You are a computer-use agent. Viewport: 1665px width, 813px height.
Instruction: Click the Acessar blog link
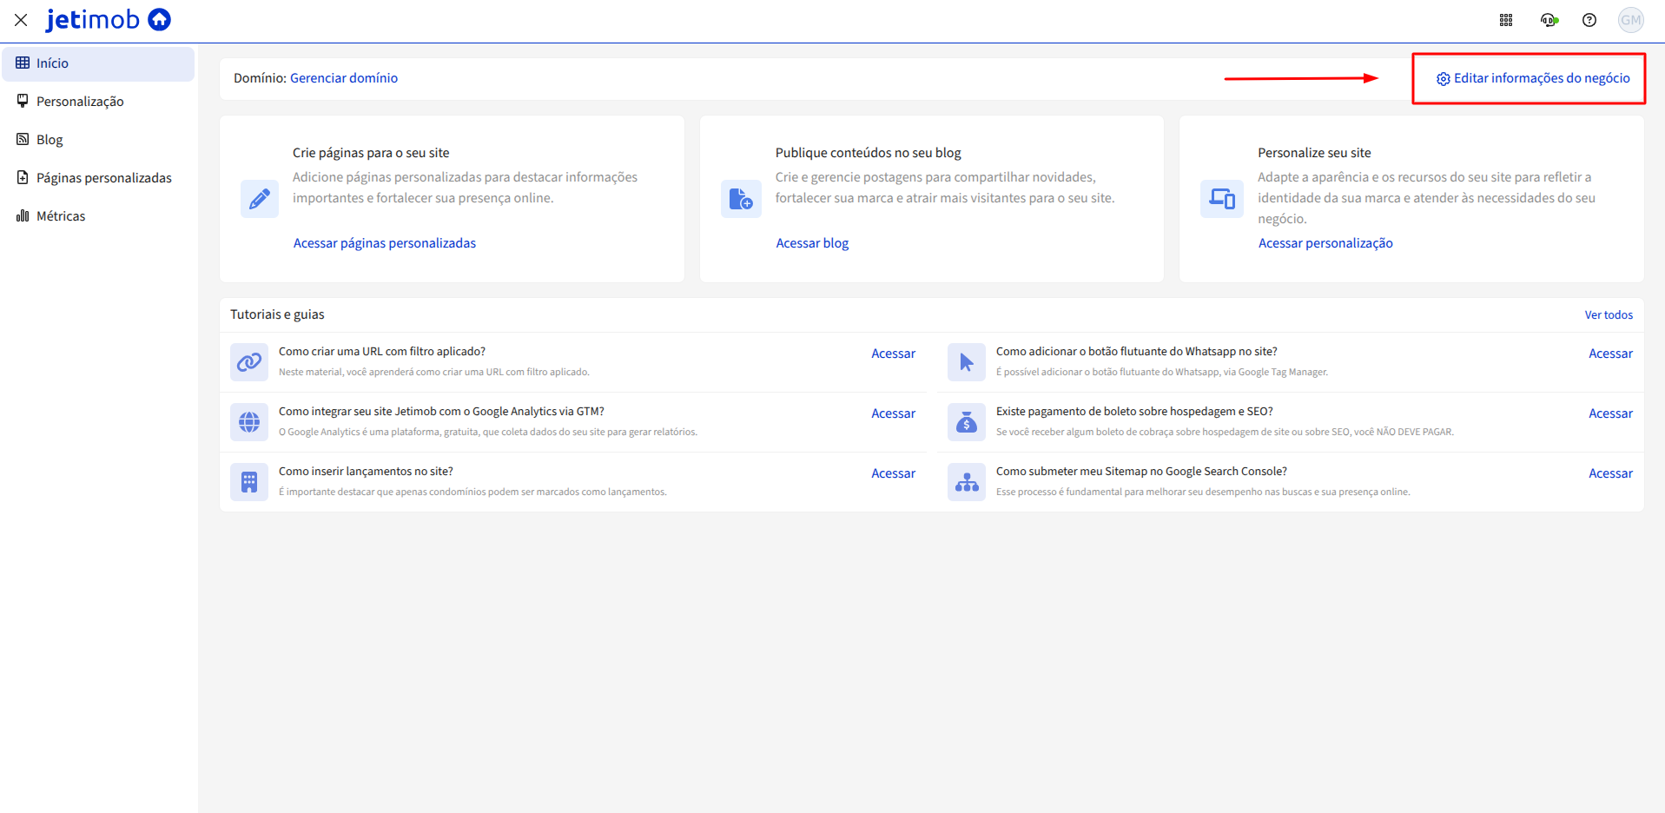coord(812,243)
